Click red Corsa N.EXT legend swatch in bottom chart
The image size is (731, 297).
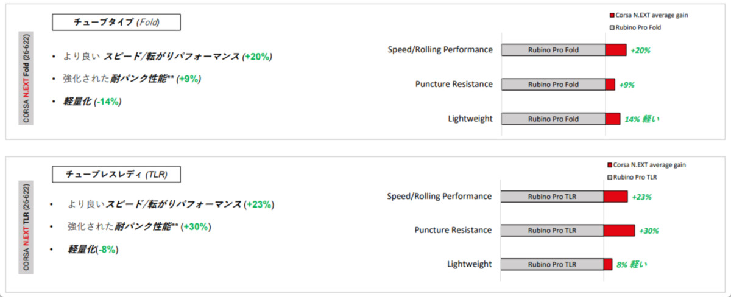(610, 165)
